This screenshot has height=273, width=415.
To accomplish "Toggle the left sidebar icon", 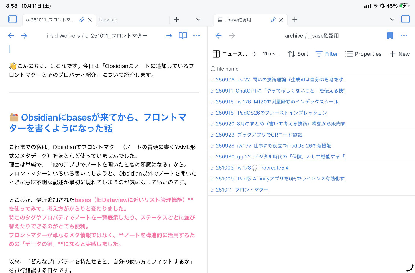I will 13,19.
